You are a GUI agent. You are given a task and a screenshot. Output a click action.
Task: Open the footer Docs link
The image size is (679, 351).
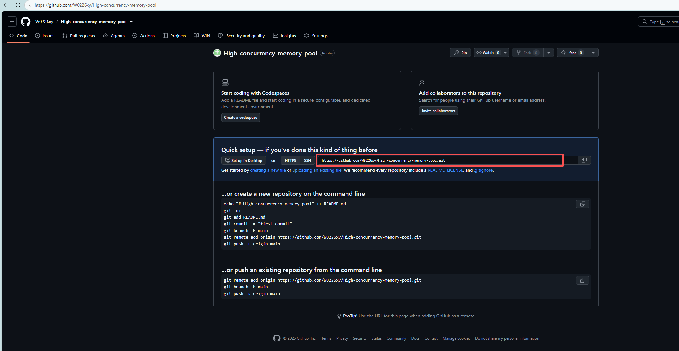pyautogui.click(x=415, y=338)
